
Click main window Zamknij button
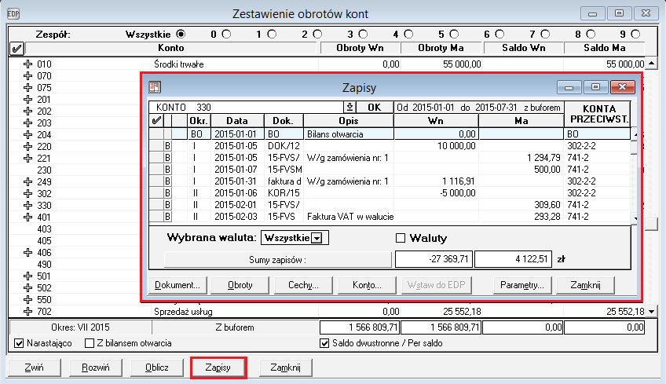285,368
